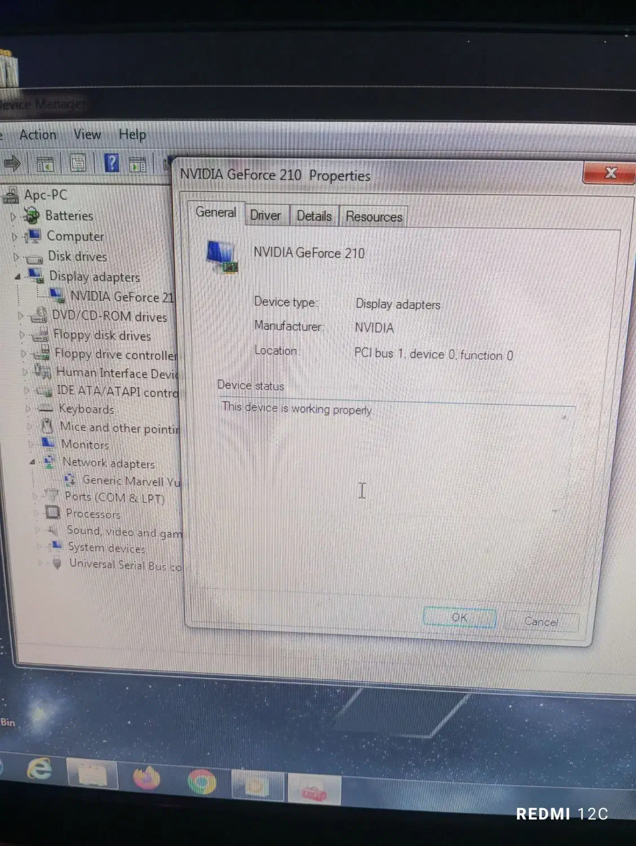Click the red toolbox taskbar icon
This screenshot has width=636, height=846.
coord(314,791)
